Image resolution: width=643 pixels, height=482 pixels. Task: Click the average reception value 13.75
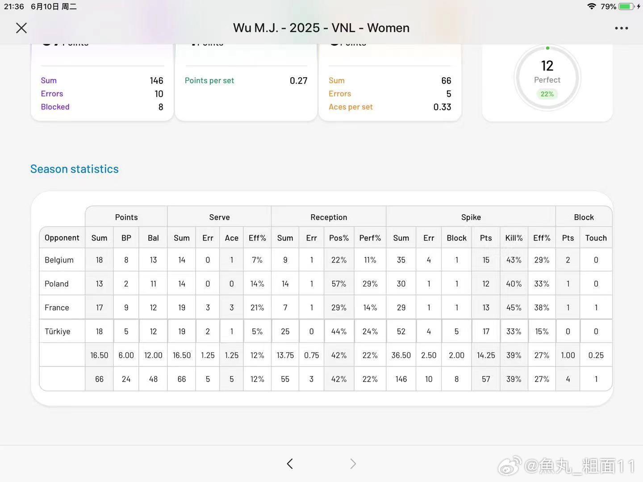click(285, 355)
